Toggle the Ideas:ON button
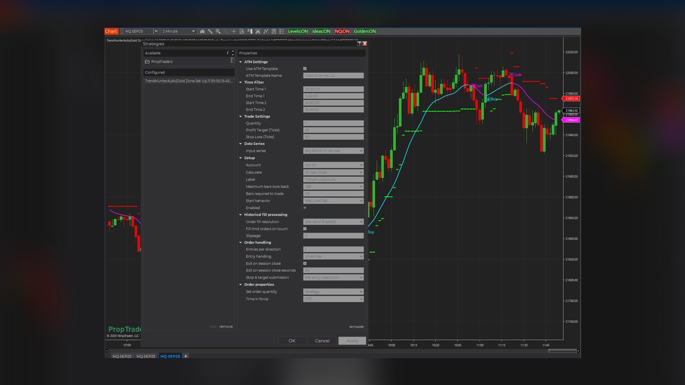The width and height of the screenshot is (685, 385). pyautogui.click(x=321, y=31)
